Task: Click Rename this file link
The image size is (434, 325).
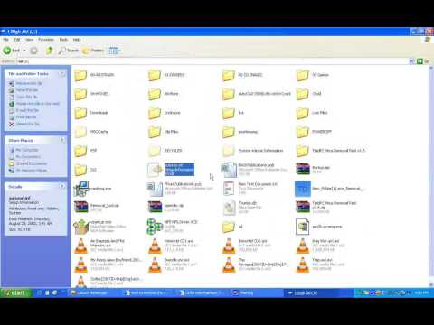Action: pyautogui.click(x=29, y=83)
